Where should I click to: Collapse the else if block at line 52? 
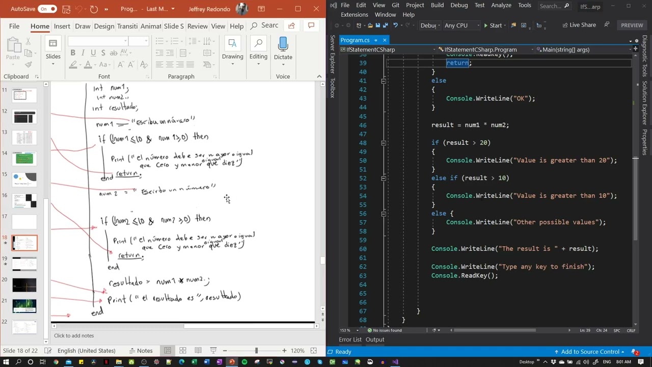384,178
